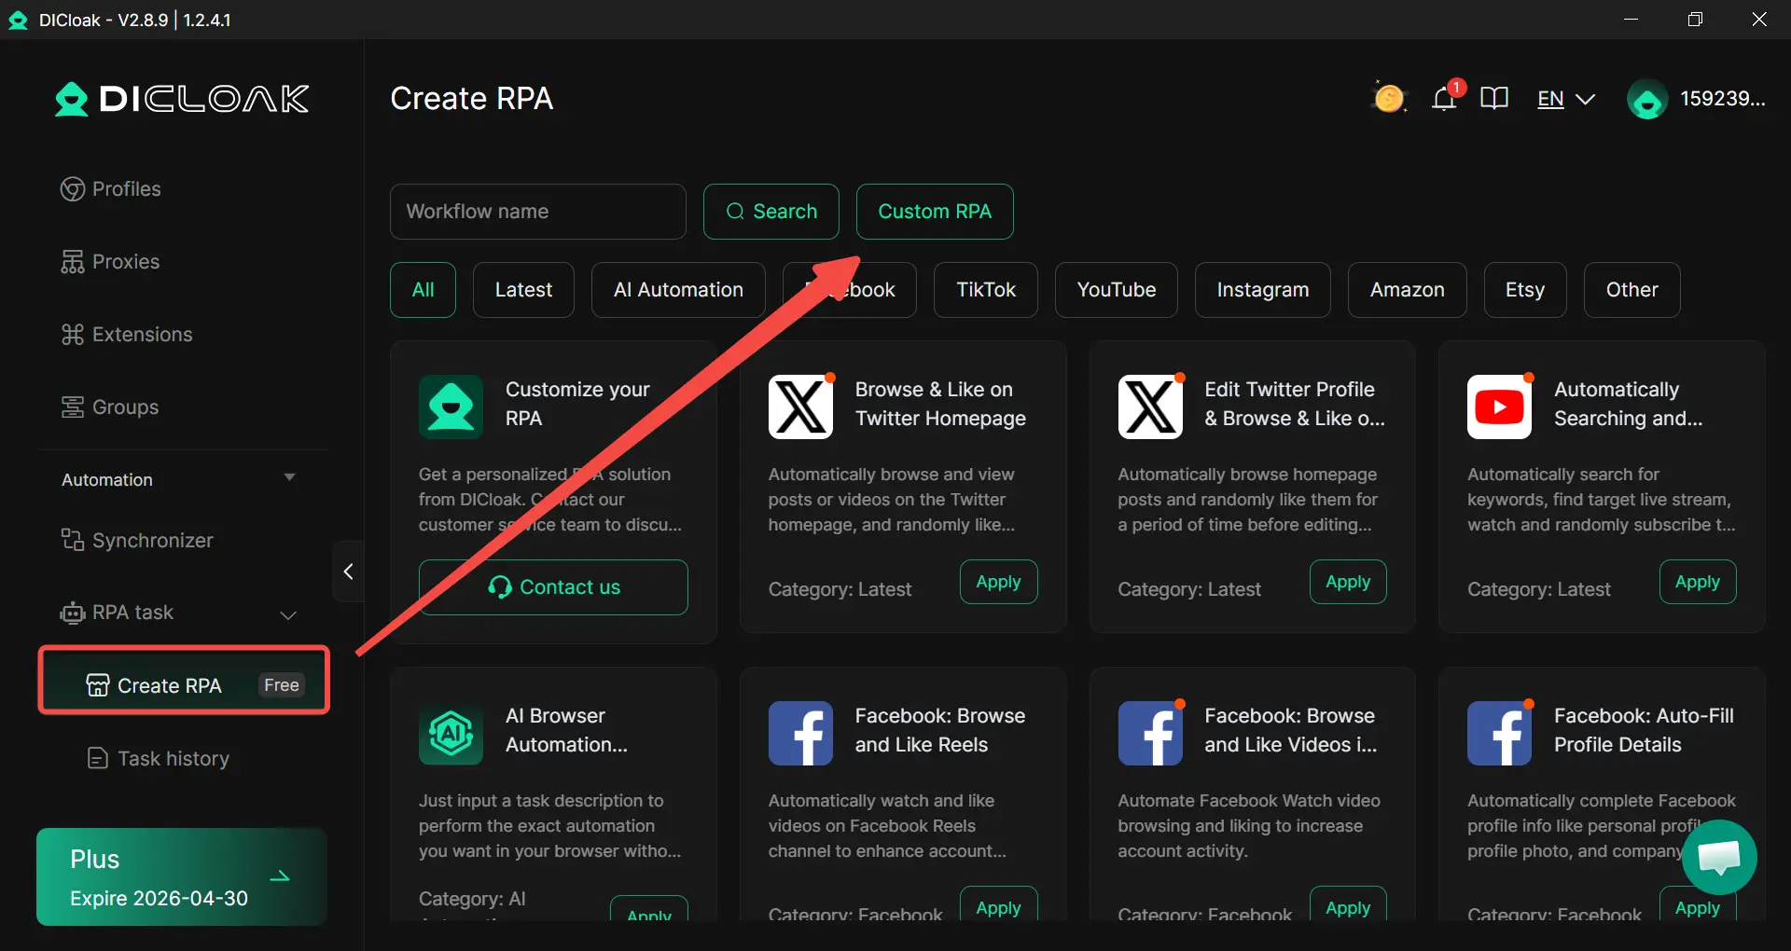Click the Workflow name search field
The width and height of the screenshot is (1791, 951).
coord(537,212)
